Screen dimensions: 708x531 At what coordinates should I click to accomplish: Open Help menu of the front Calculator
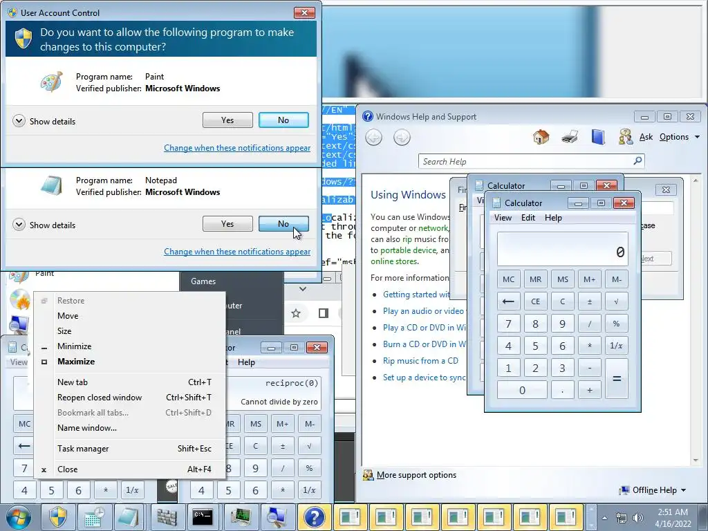pos(553,218)
